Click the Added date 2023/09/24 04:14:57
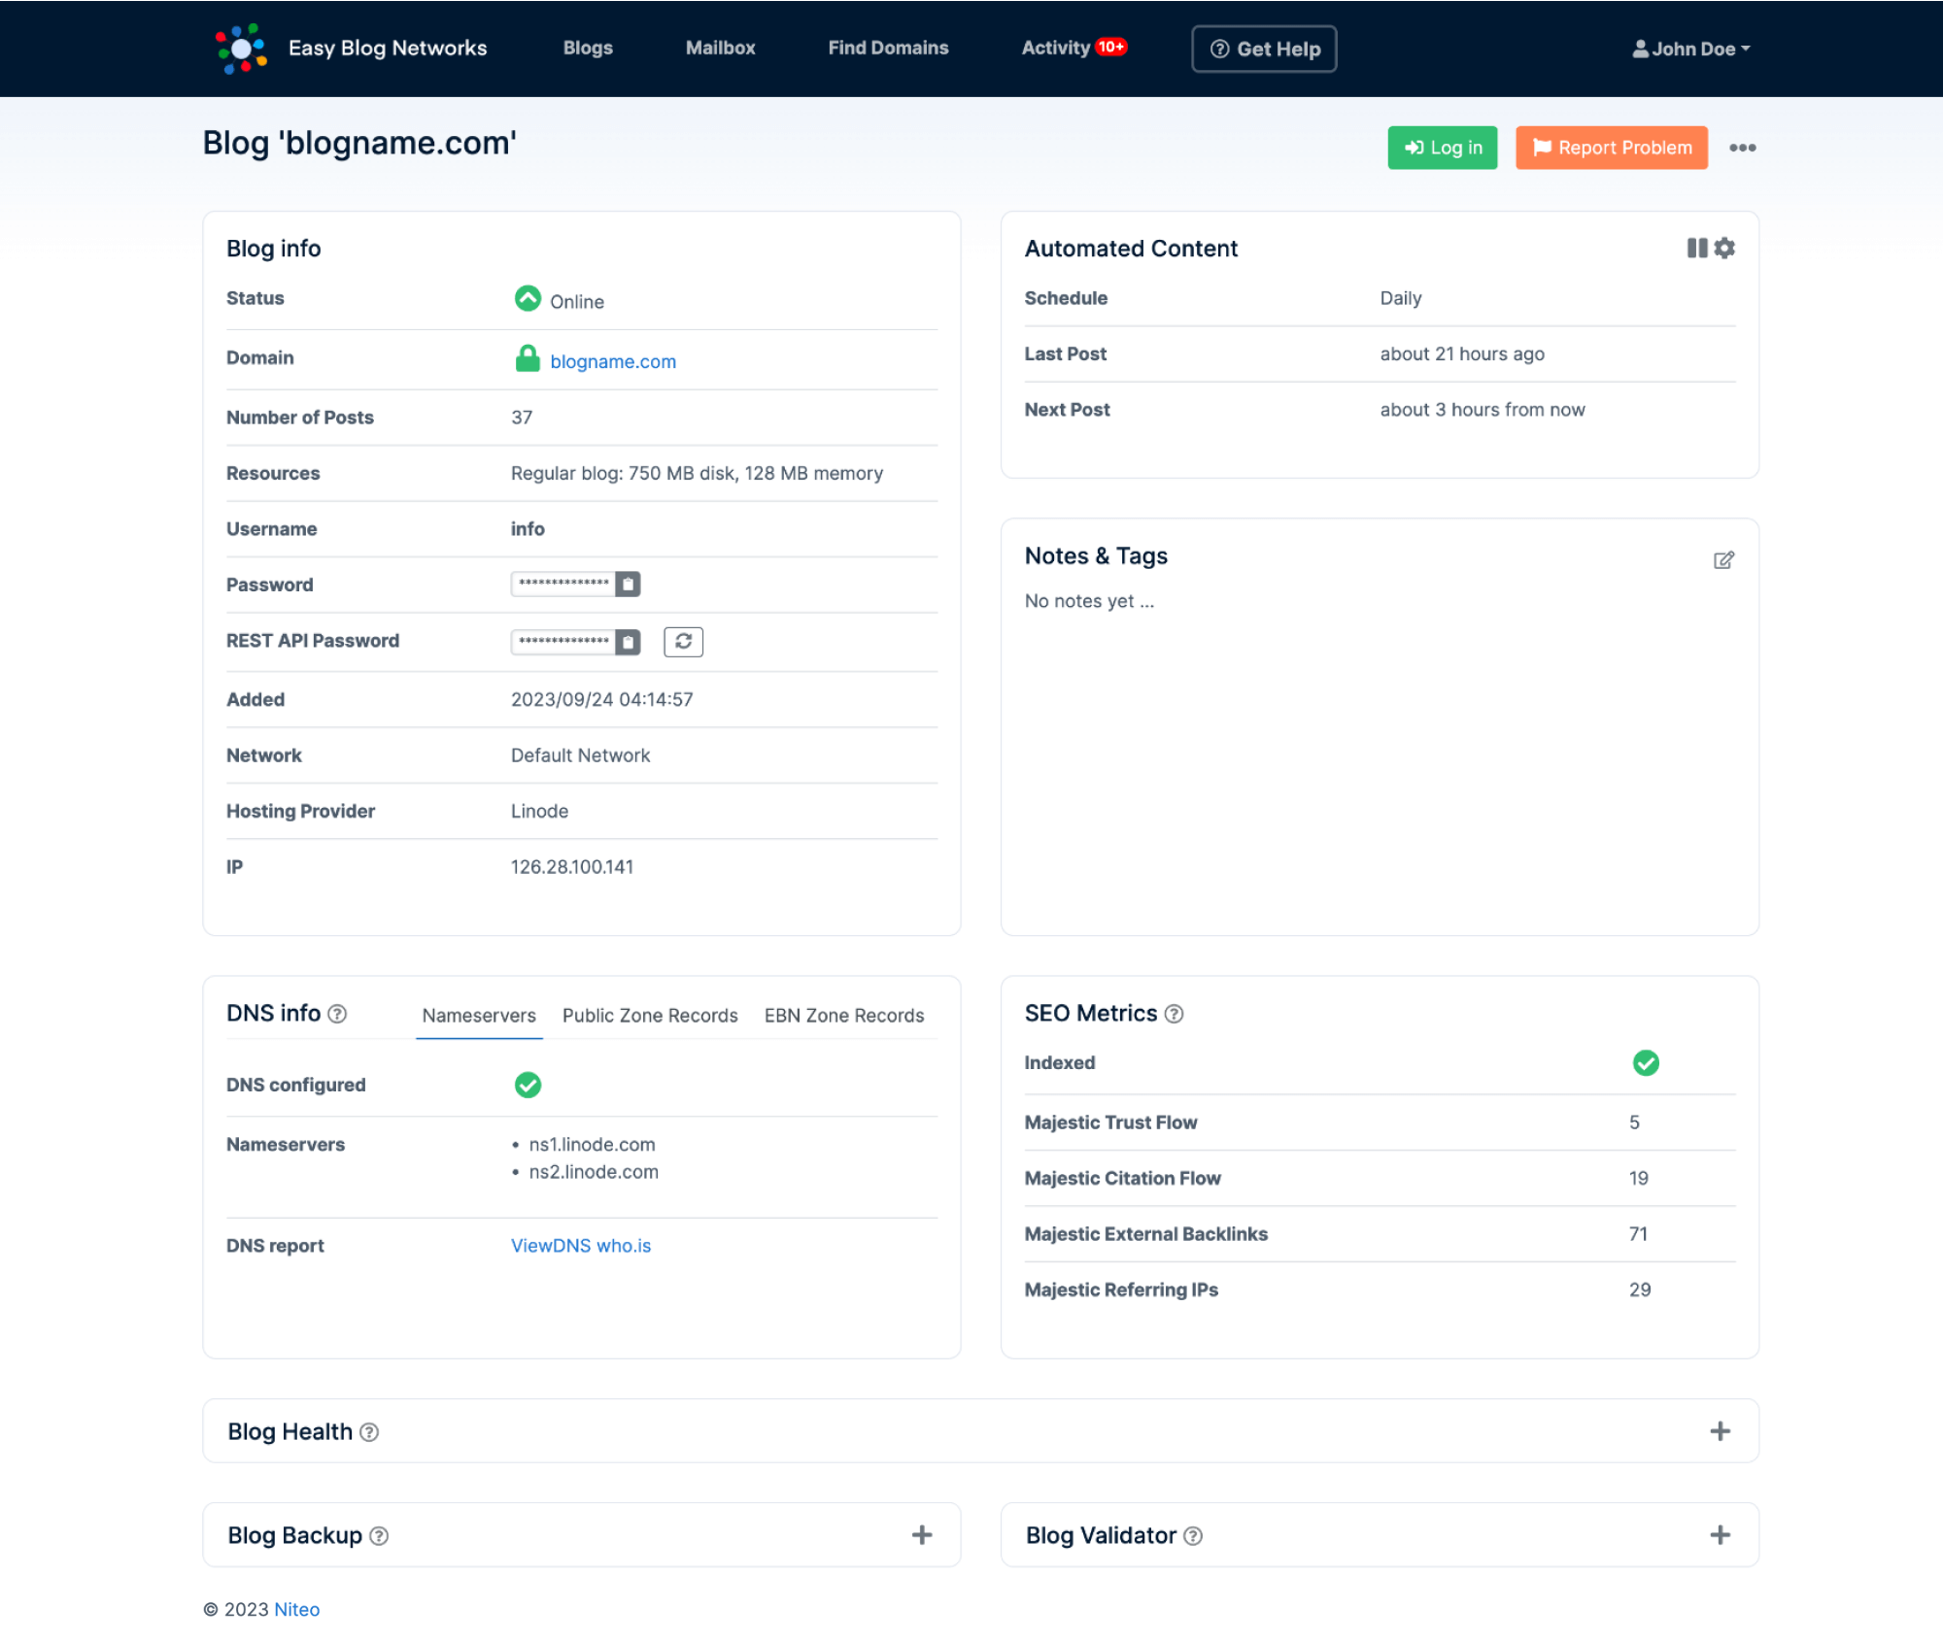 coord(602,699)
